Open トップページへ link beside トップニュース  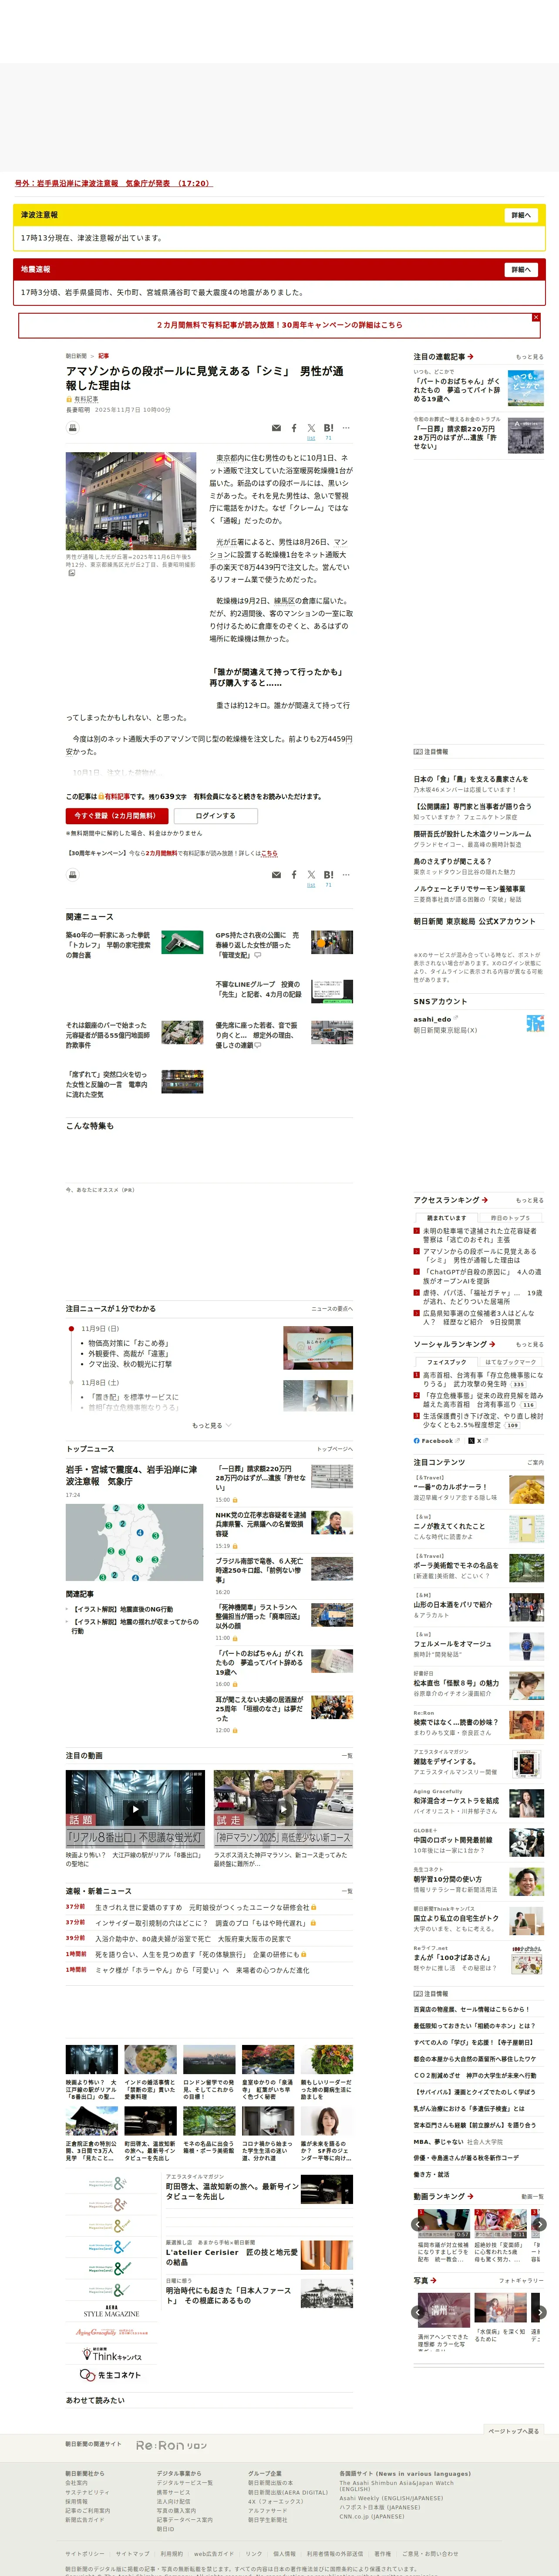pyautogui.click(x=335, y=1448)
